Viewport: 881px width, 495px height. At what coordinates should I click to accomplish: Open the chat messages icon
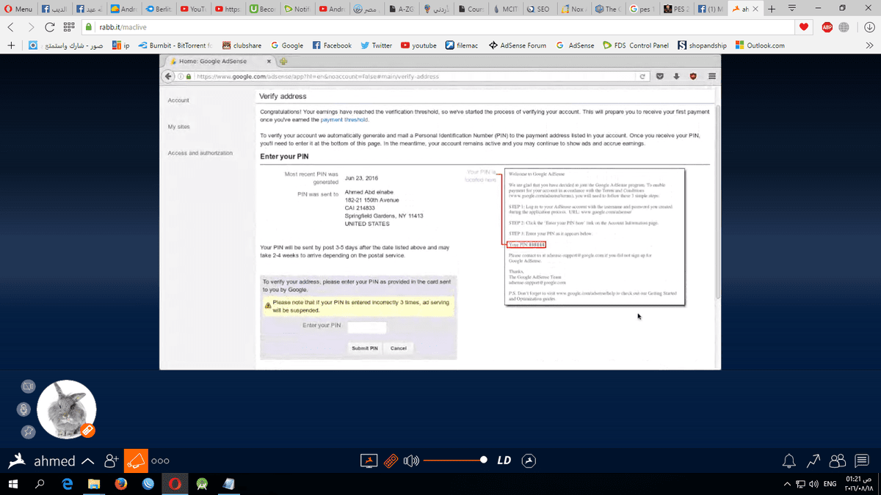point(862,461)
